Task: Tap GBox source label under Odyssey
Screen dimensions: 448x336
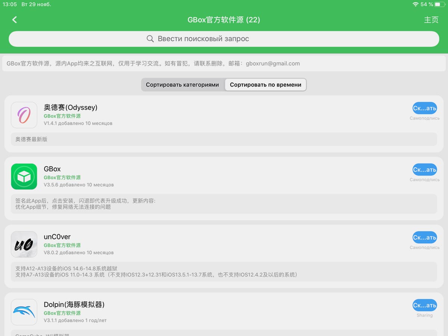Action: pos(62,116)
